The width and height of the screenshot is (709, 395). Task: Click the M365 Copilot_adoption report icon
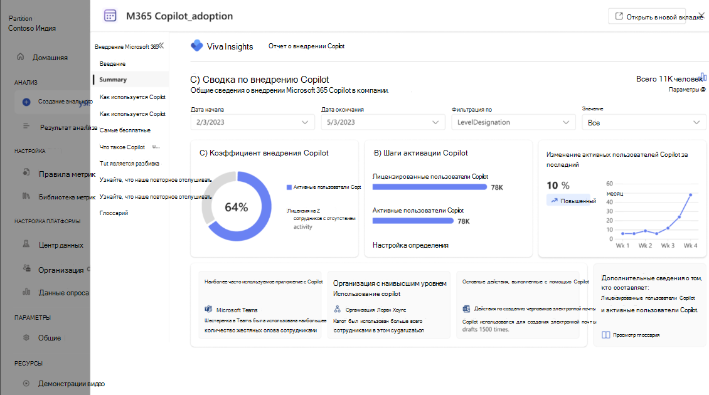[x=110, y=16]
